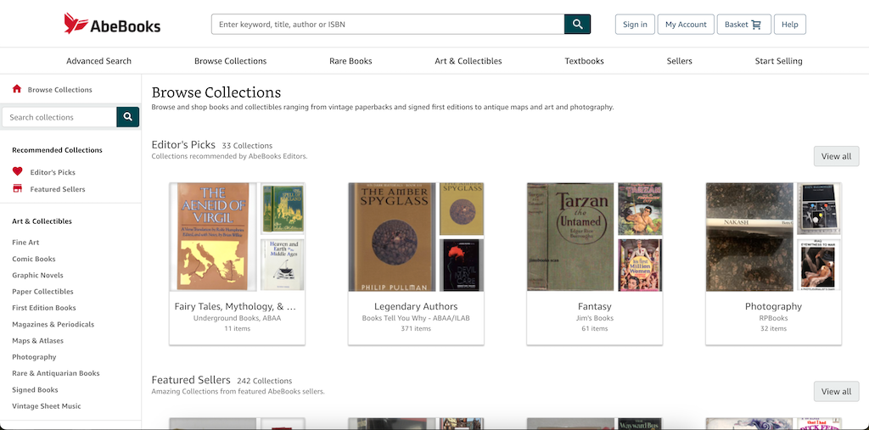The image size is (869, 430).
Task: Click View all for Featured Sellers
Action: (836, 391)
